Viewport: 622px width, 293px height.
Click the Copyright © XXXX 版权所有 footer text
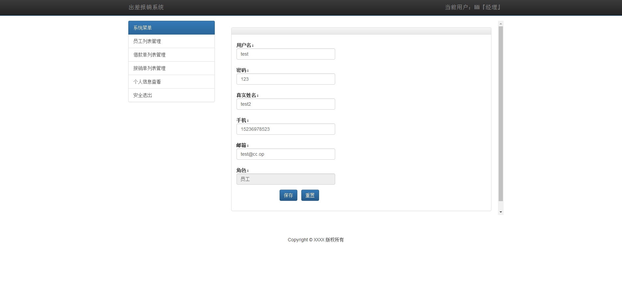click(x=316, y=240)
